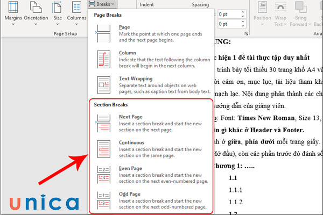The height and width of the screenshot is (215, 323).
Task: Expand the Position dropdown arrow
Action: [x=262, y=24]
